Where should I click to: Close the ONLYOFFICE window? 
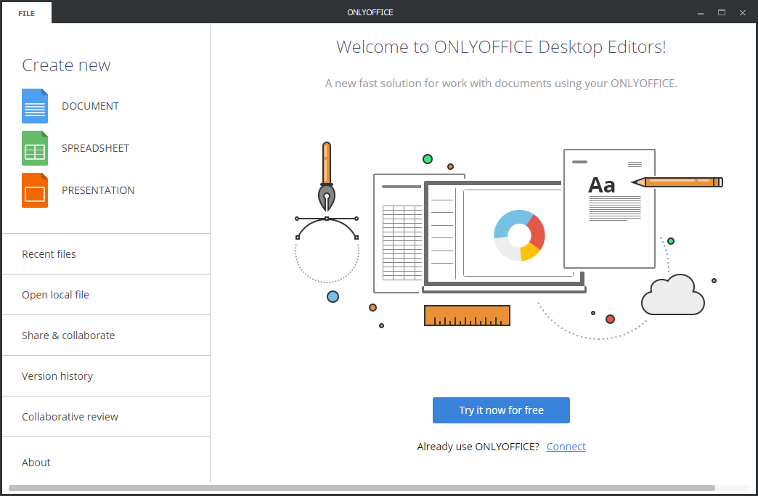(x=743, y=12)
